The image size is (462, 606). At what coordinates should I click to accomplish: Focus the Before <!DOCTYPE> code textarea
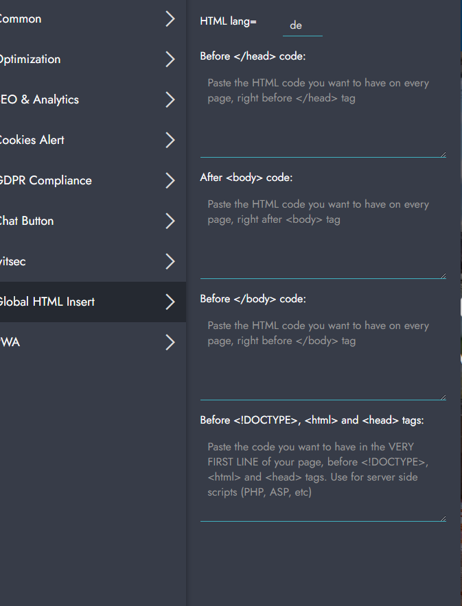323,477
